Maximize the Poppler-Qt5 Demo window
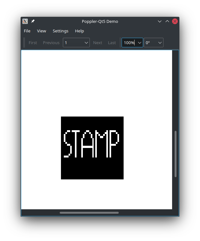This screenshot has width=200, height=241. click(167, 21)
